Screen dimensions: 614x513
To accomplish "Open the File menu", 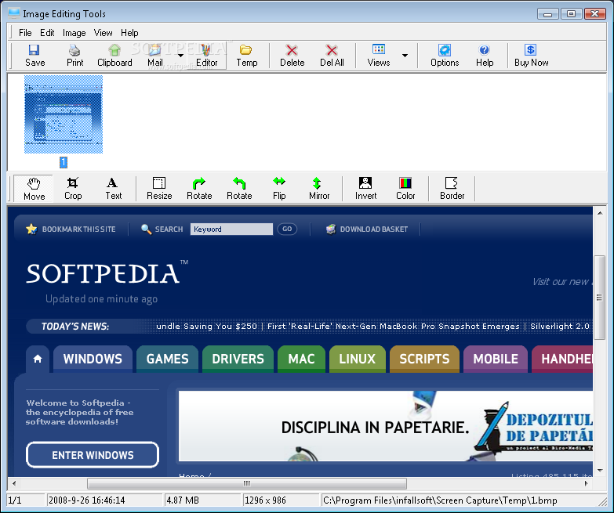I will click(25, 33).
